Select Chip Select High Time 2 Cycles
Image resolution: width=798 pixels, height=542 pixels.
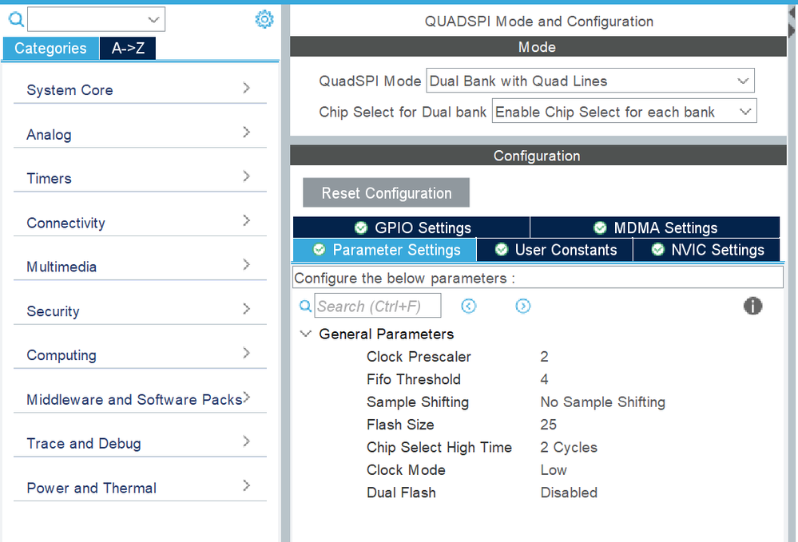(569, 448)
